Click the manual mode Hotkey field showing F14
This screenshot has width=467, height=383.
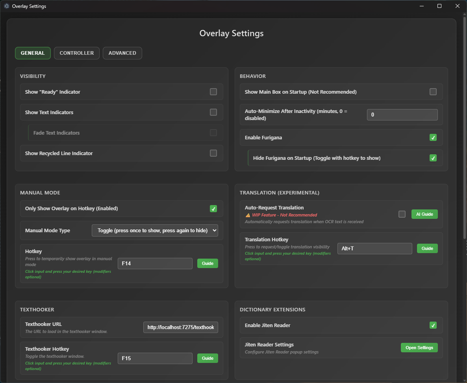point(155,263)
